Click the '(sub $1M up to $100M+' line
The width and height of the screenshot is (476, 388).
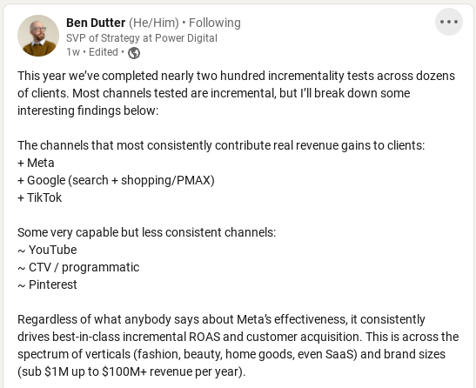click(x=131, y=371)
